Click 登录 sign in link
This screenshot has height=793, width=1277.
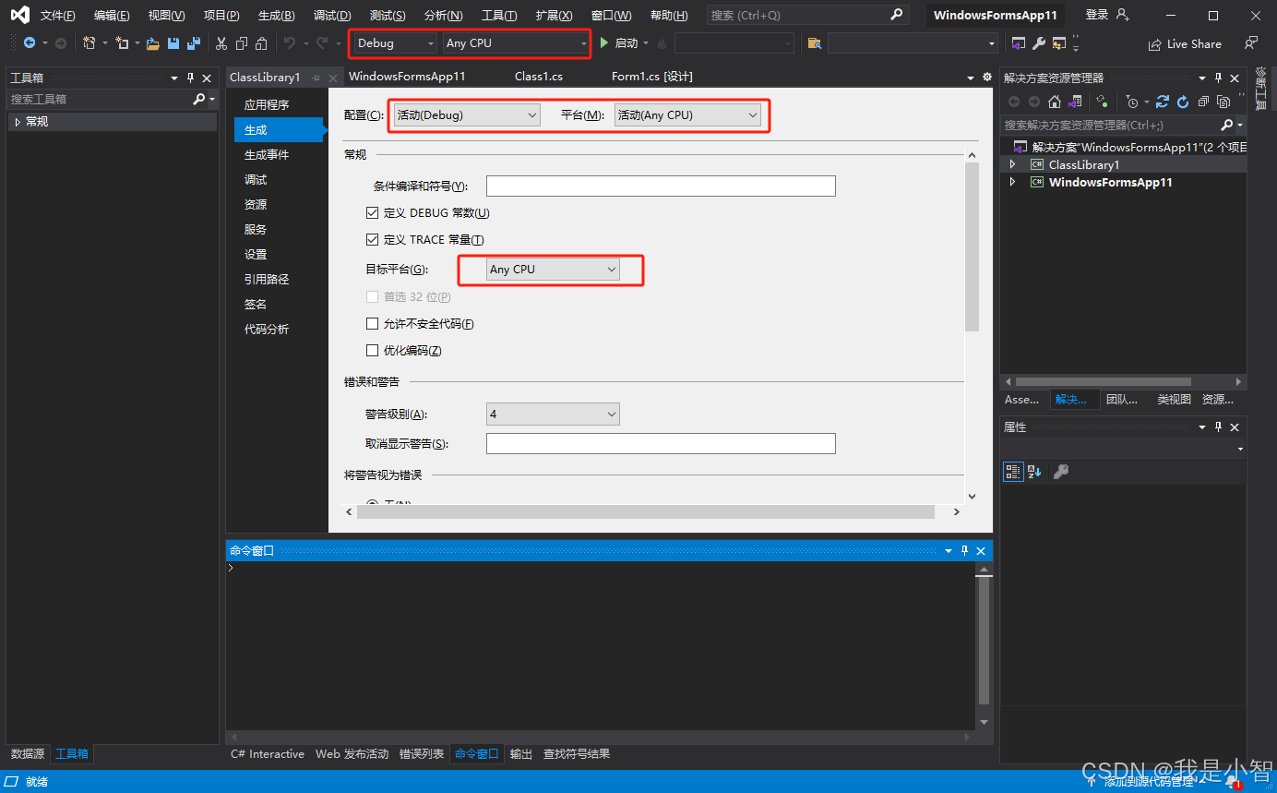tap(1097, 15)
